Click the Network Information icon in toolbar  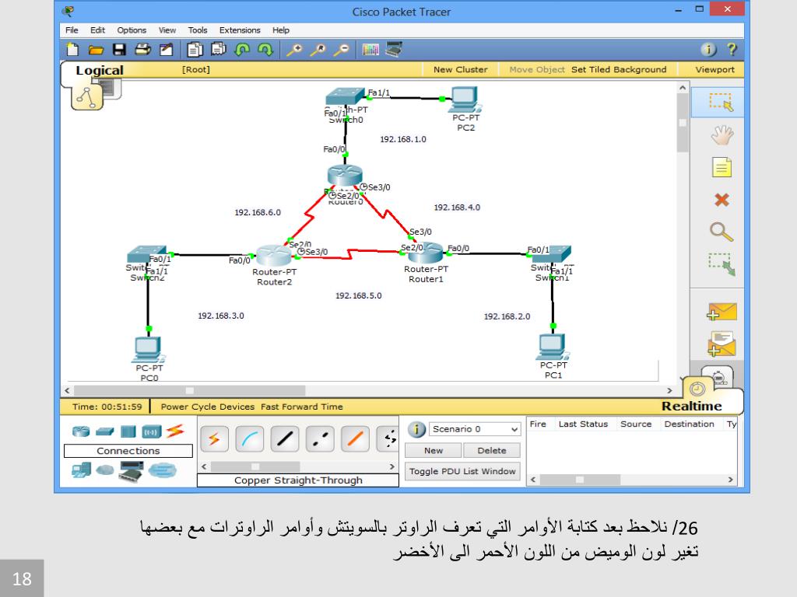(708, 49)
